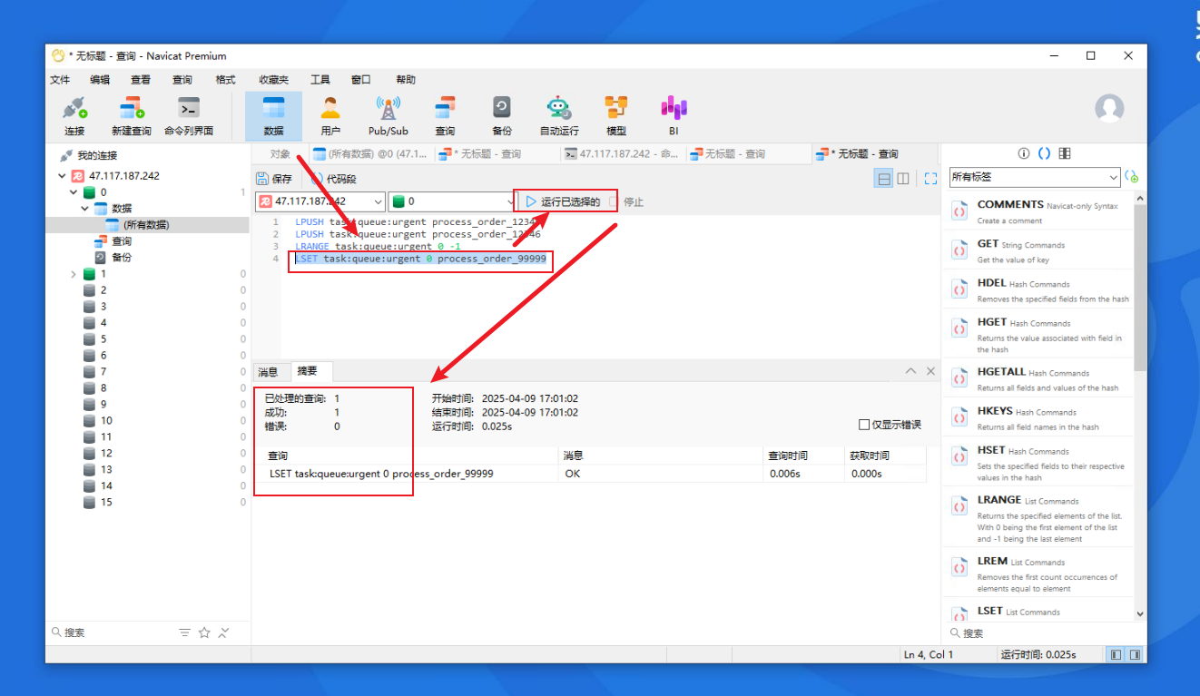Screen dimensions: 1200x696
Task: Click the 停止 (Stop) button
Action: [626, 201]
